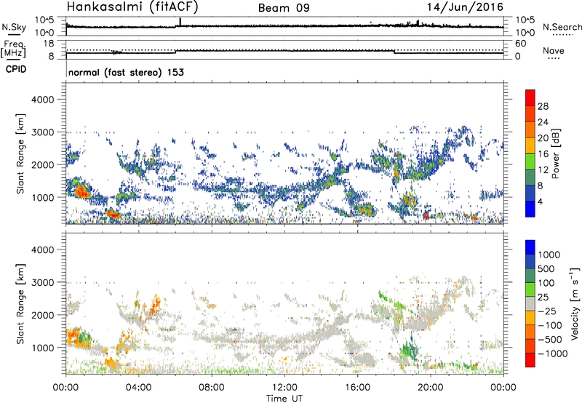Select the yellow-orange 16–20 dB Power color segment

click(530, 145)
